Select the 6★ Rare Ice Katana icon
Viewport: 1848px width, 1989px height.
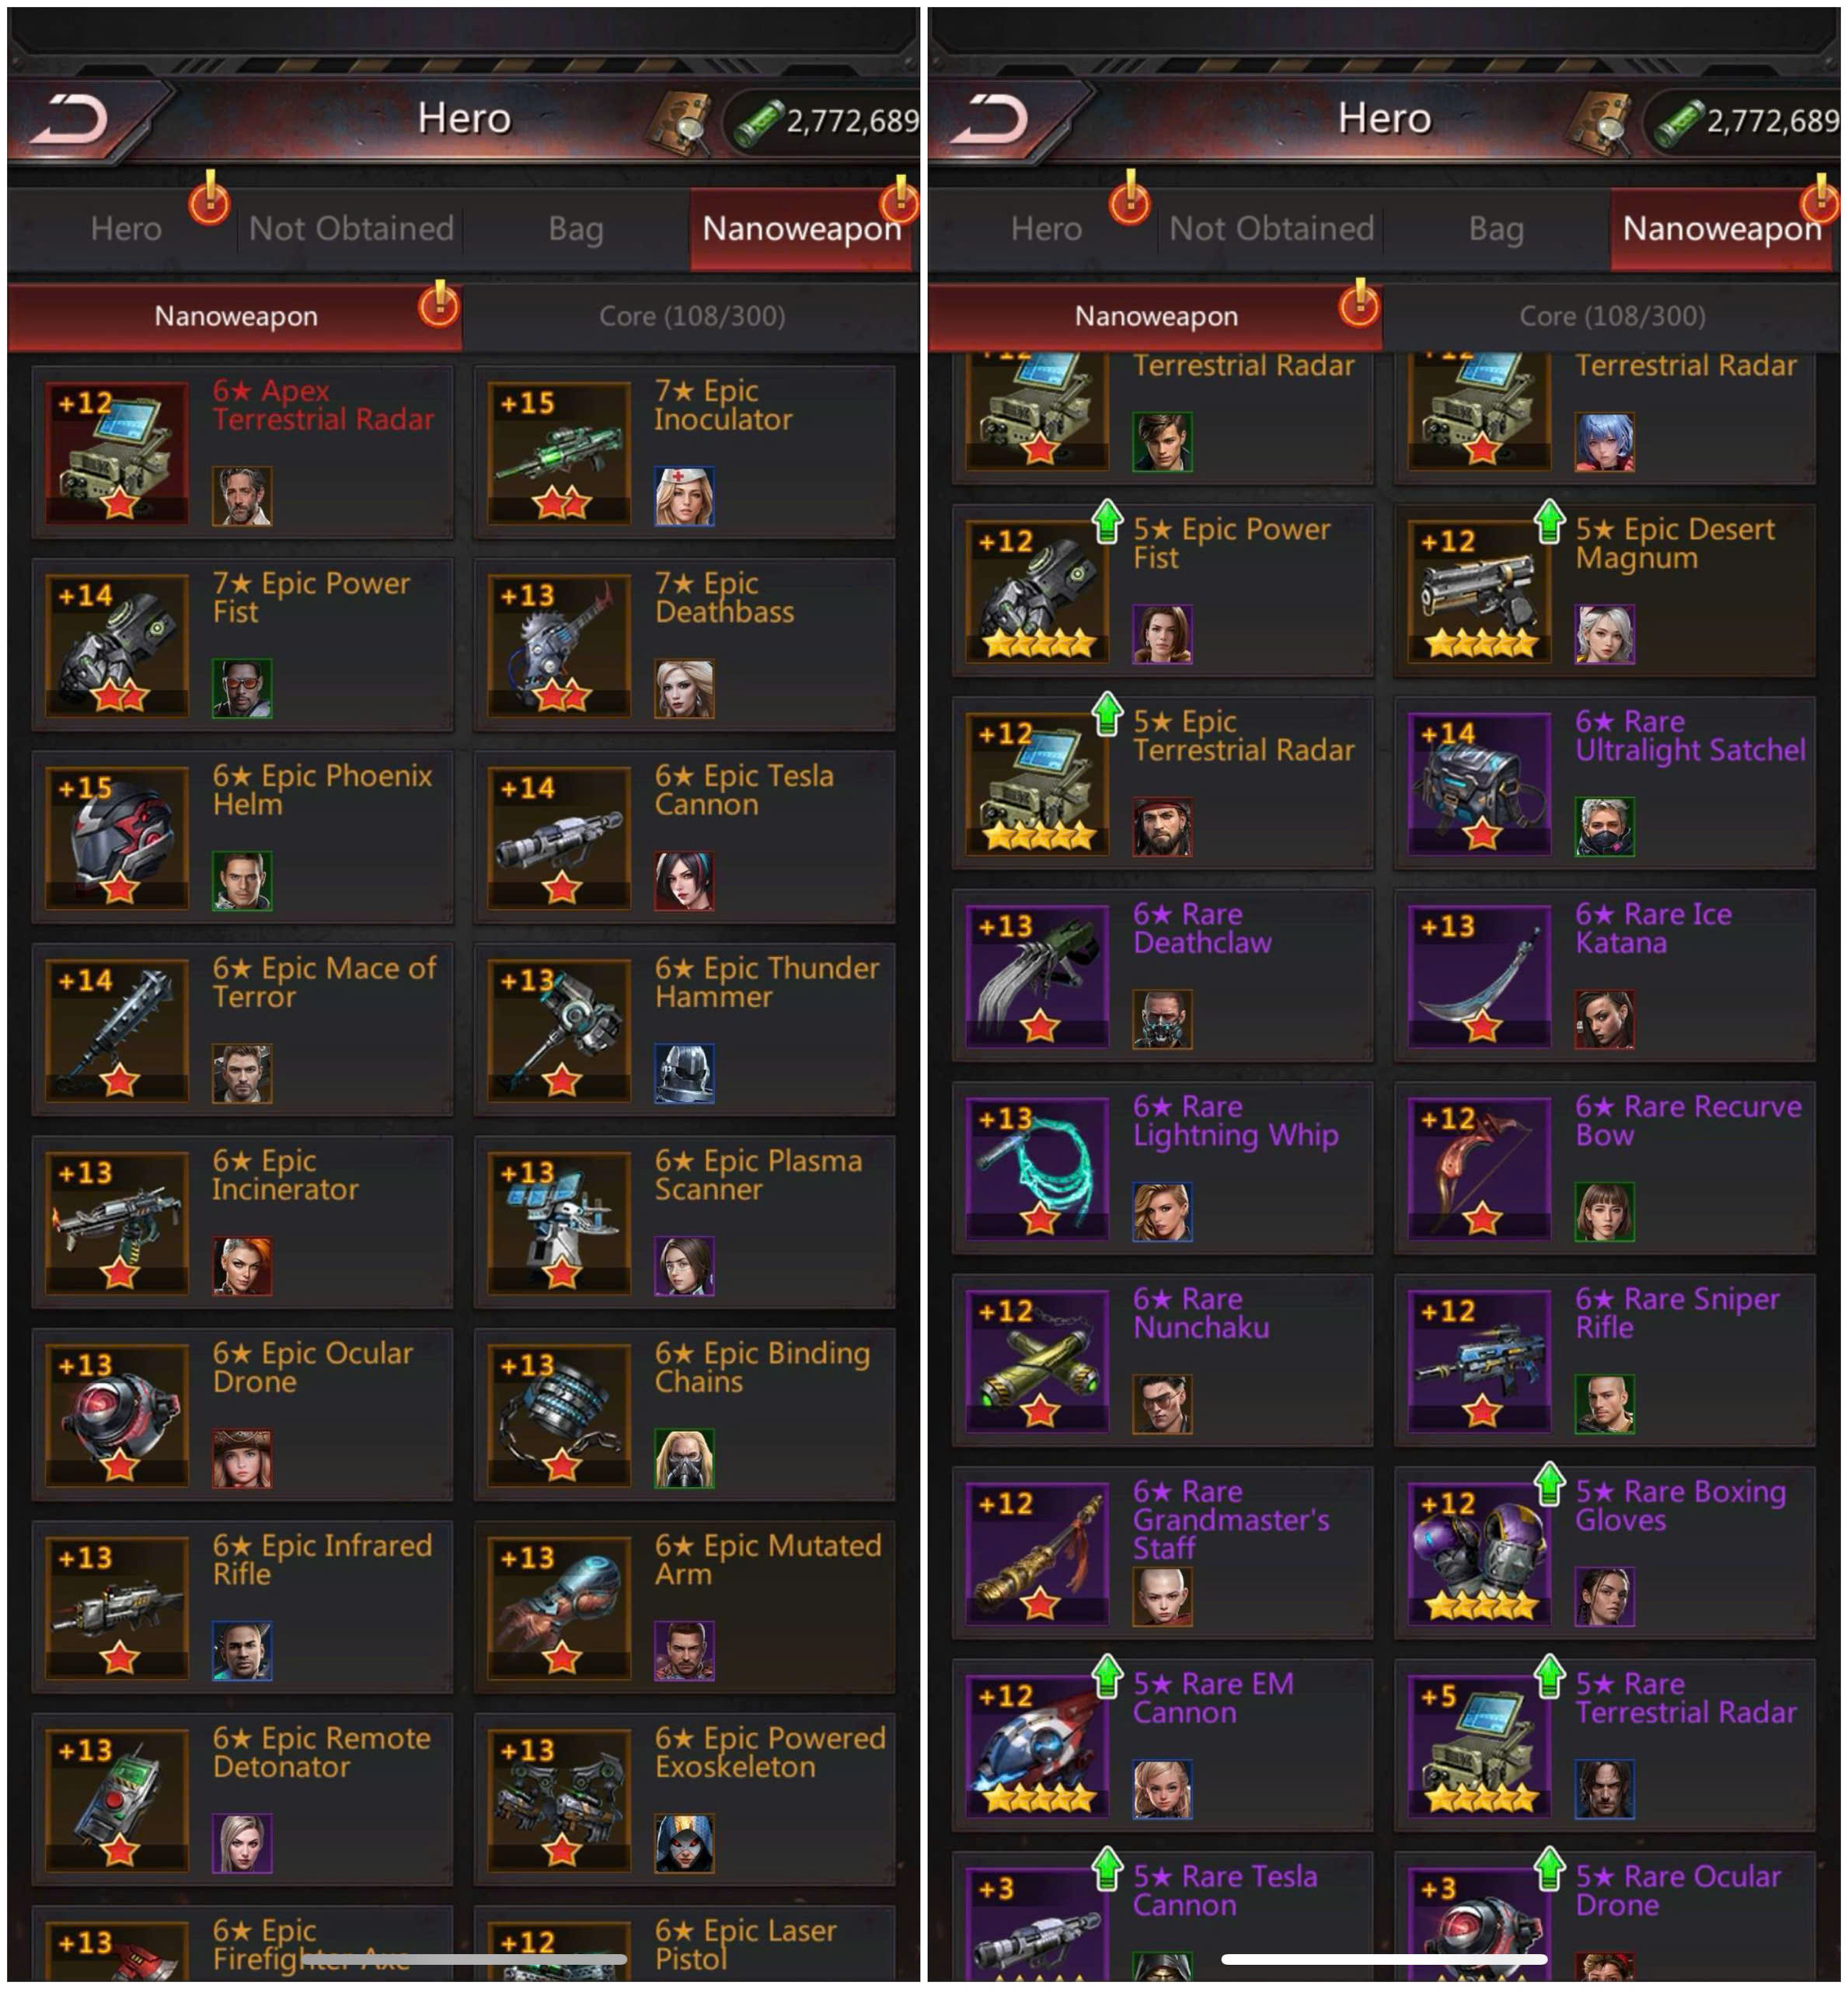pos(1480,976)
